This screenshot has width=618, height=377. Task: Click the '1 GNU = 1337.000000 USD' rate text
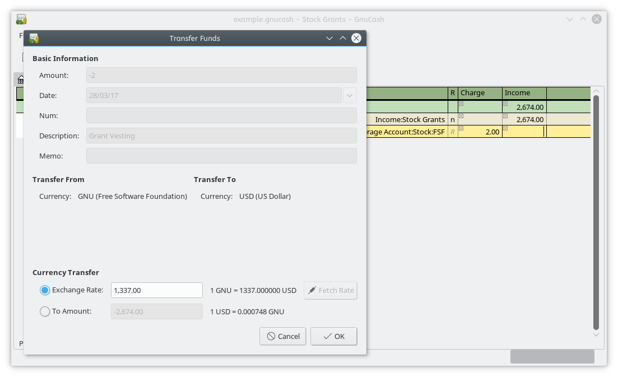253,290
